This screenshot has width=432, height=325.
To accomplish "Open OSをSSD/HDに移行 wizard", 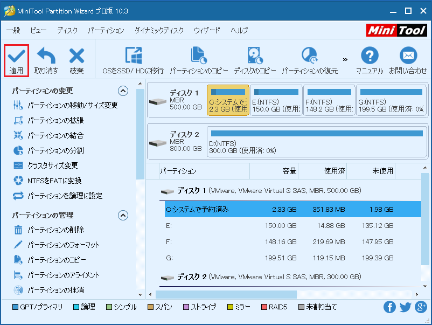I will point(133,61).
